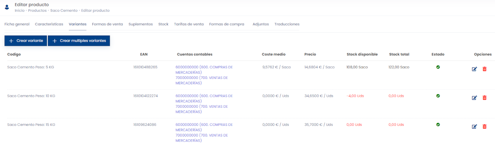Select the Tarifas de venta tab

(189, 24)
